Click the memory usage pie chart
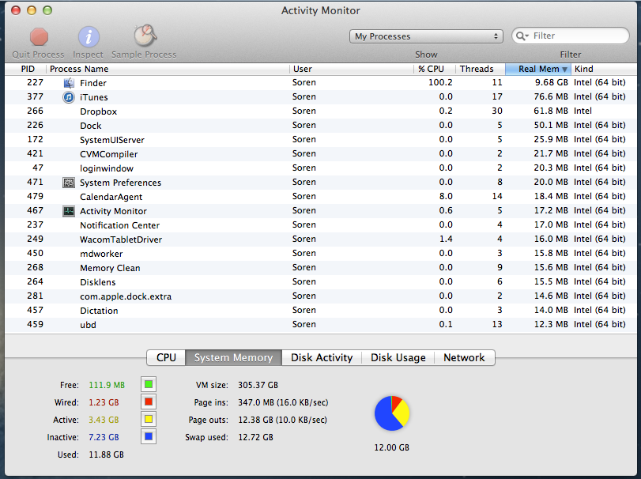641x479 pixels. pos(391,413)
